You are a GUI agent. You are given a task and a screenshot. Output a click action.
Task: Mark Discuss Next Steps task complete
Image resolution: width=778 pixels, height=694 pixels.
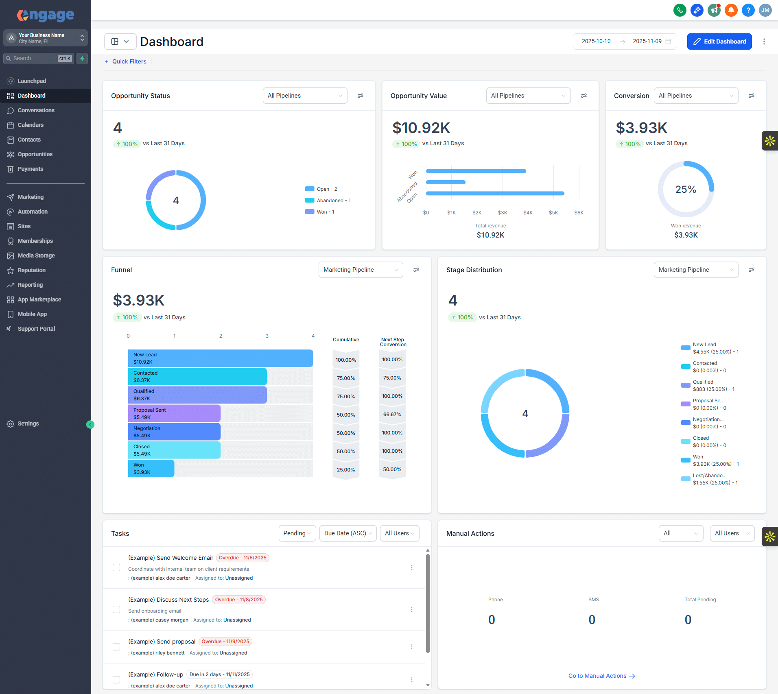tap(116, 609)
